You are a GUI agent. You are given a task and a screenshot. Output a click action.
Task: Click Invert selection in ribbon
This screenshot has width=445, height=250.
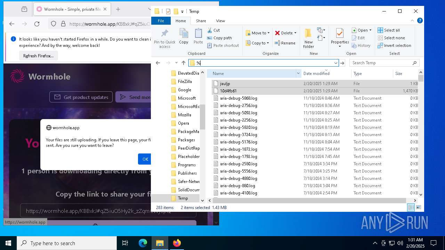[x=394, y=45]
